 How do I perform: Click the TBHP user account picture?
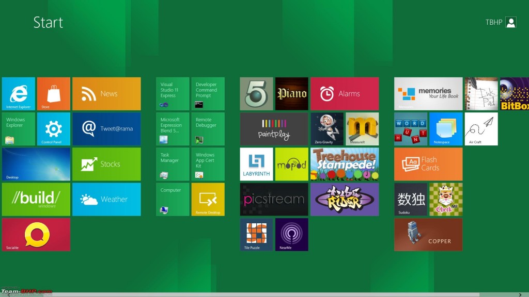click(x=511, y=23)
